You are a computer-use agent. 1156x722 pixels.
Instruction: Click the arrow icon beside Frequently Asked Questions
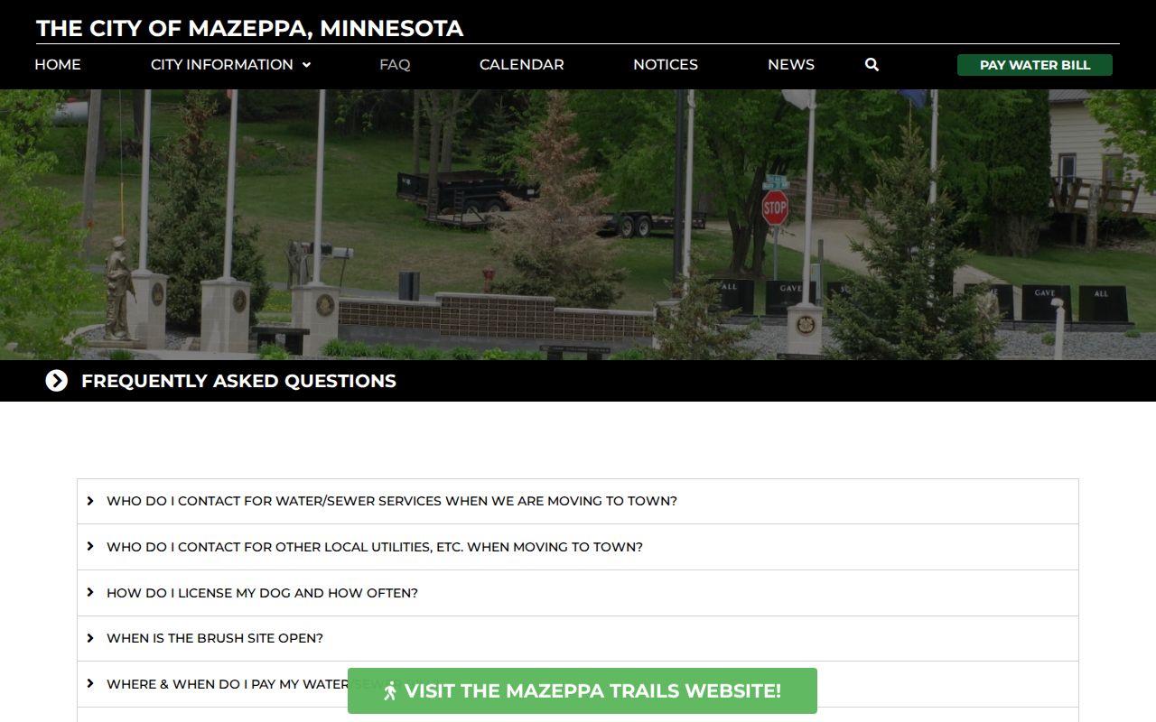point(57,381)
